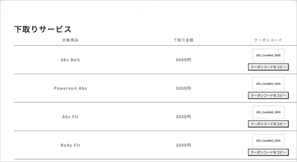The width and height of the screenshot is (297, 162).
Task: Select the SD1_CoreBelt_3000 code field
Action: (268, 112)
